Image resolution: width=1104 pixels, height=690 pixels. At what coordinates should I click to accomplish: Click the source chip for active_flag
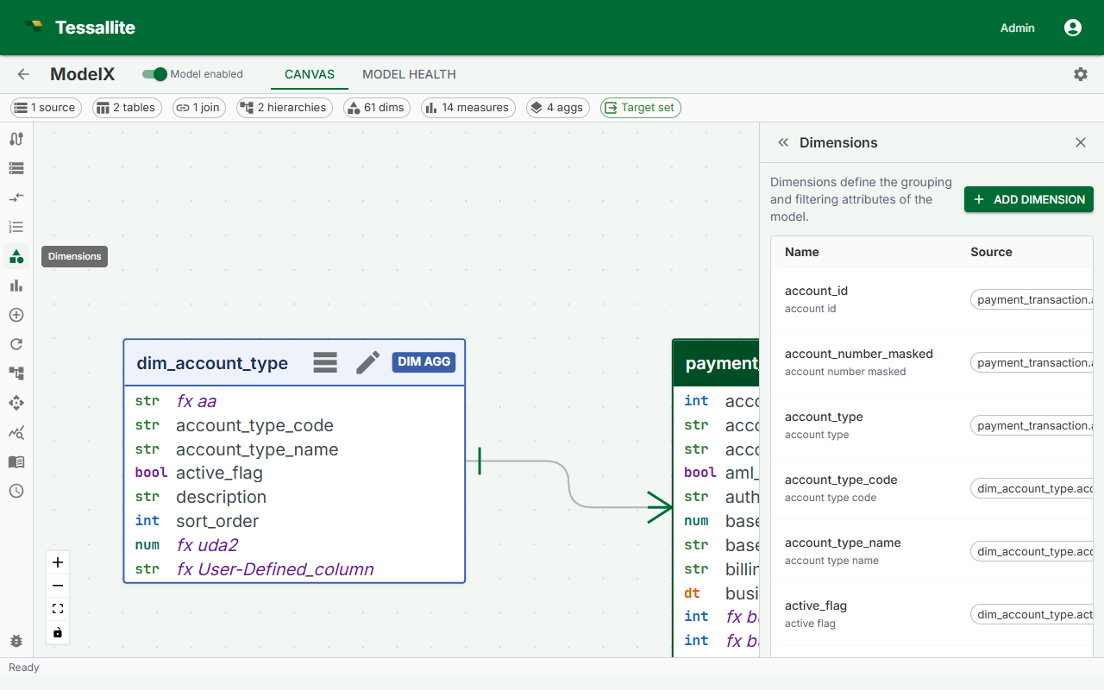click(1032, 614)
